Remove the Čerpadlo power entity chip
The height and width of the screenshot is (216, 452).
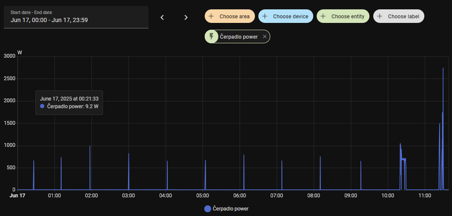(x=264, y=37)
